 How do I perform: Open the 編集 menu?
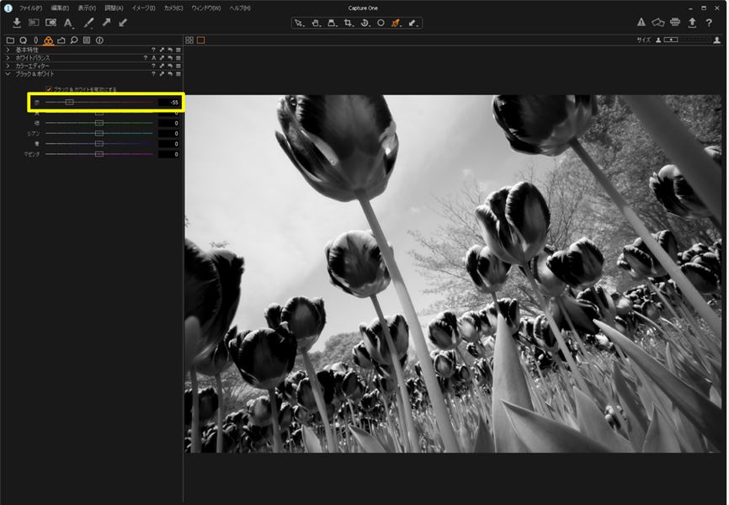(x=60, y=8)
